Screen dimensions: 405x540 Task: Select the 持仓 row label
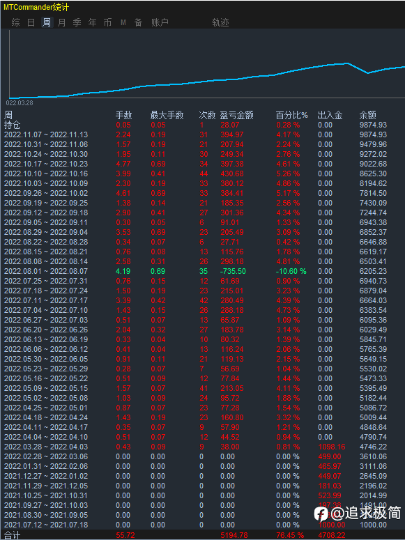click(x=12, y=125)
